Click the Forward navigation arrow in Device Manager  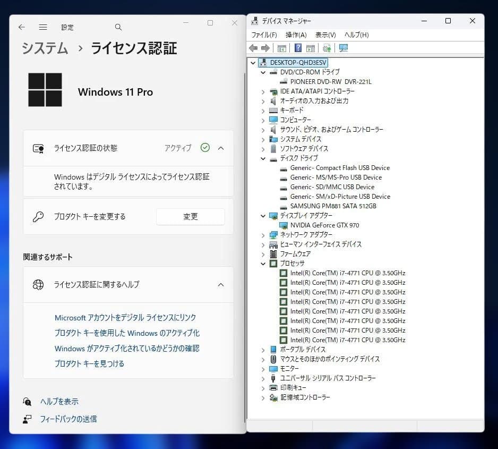coord(265,48)
